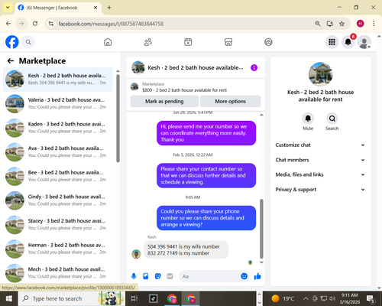The image size is (382, 306).
Task: Send a thumbs-up like
Action: point(257,276)
